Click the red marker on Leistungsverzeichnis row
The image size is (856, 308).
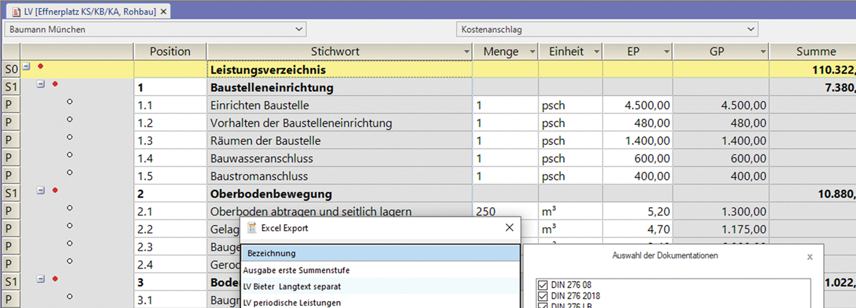pos(40,67)
